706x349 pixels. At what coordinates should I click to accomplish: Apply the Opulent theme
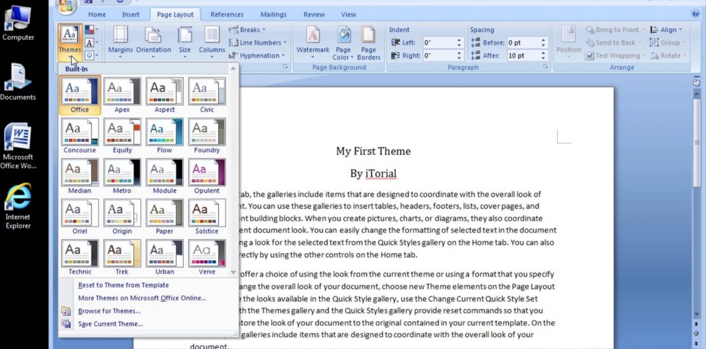click(x=207, y=176)
